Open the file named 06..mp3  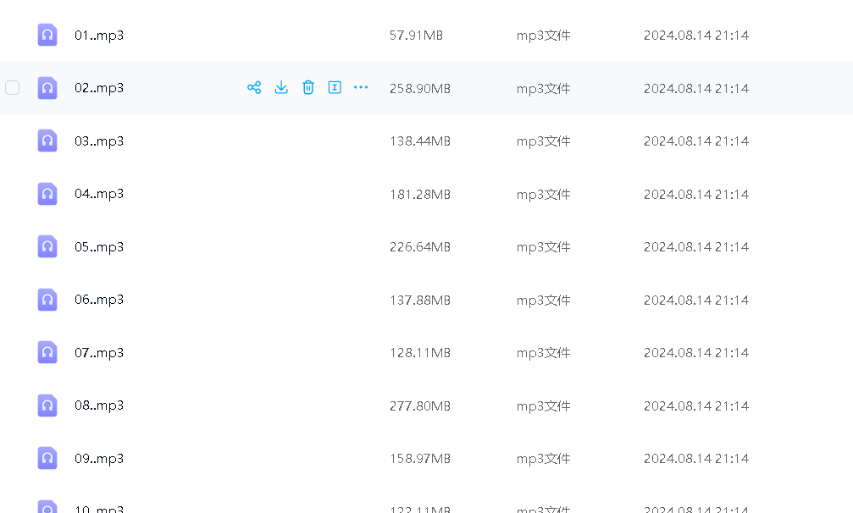(99, 300)
